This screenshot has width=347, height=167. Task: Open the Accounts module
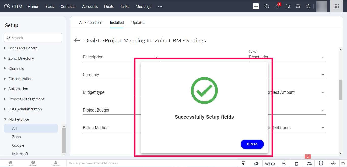pyautogui.click(x=90, y=7)
